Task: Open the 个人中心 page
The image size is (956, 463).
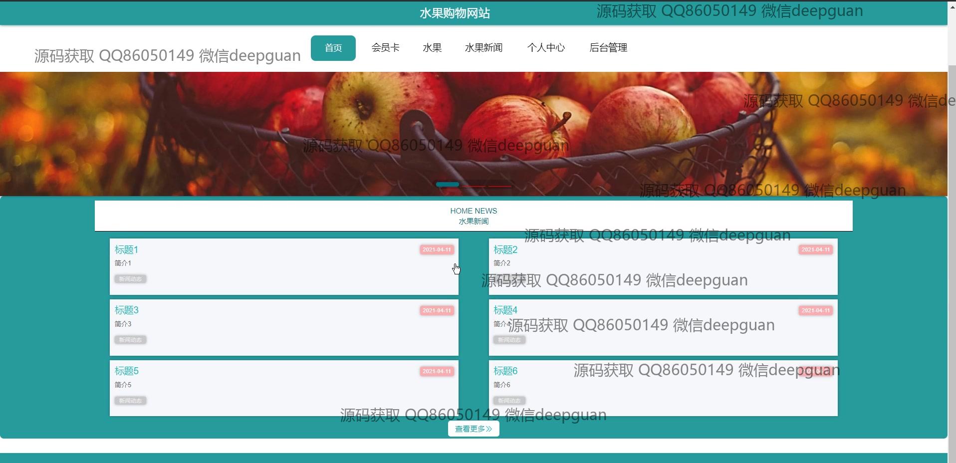Action: (x=546, y=48)
